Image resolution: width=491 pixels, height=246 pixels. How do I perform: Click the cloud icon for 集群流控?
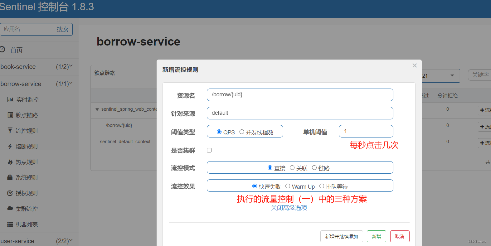pos(10,208)
